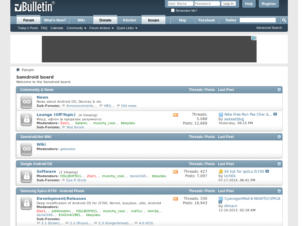Open RSS feed for Development/Releases

175,199
